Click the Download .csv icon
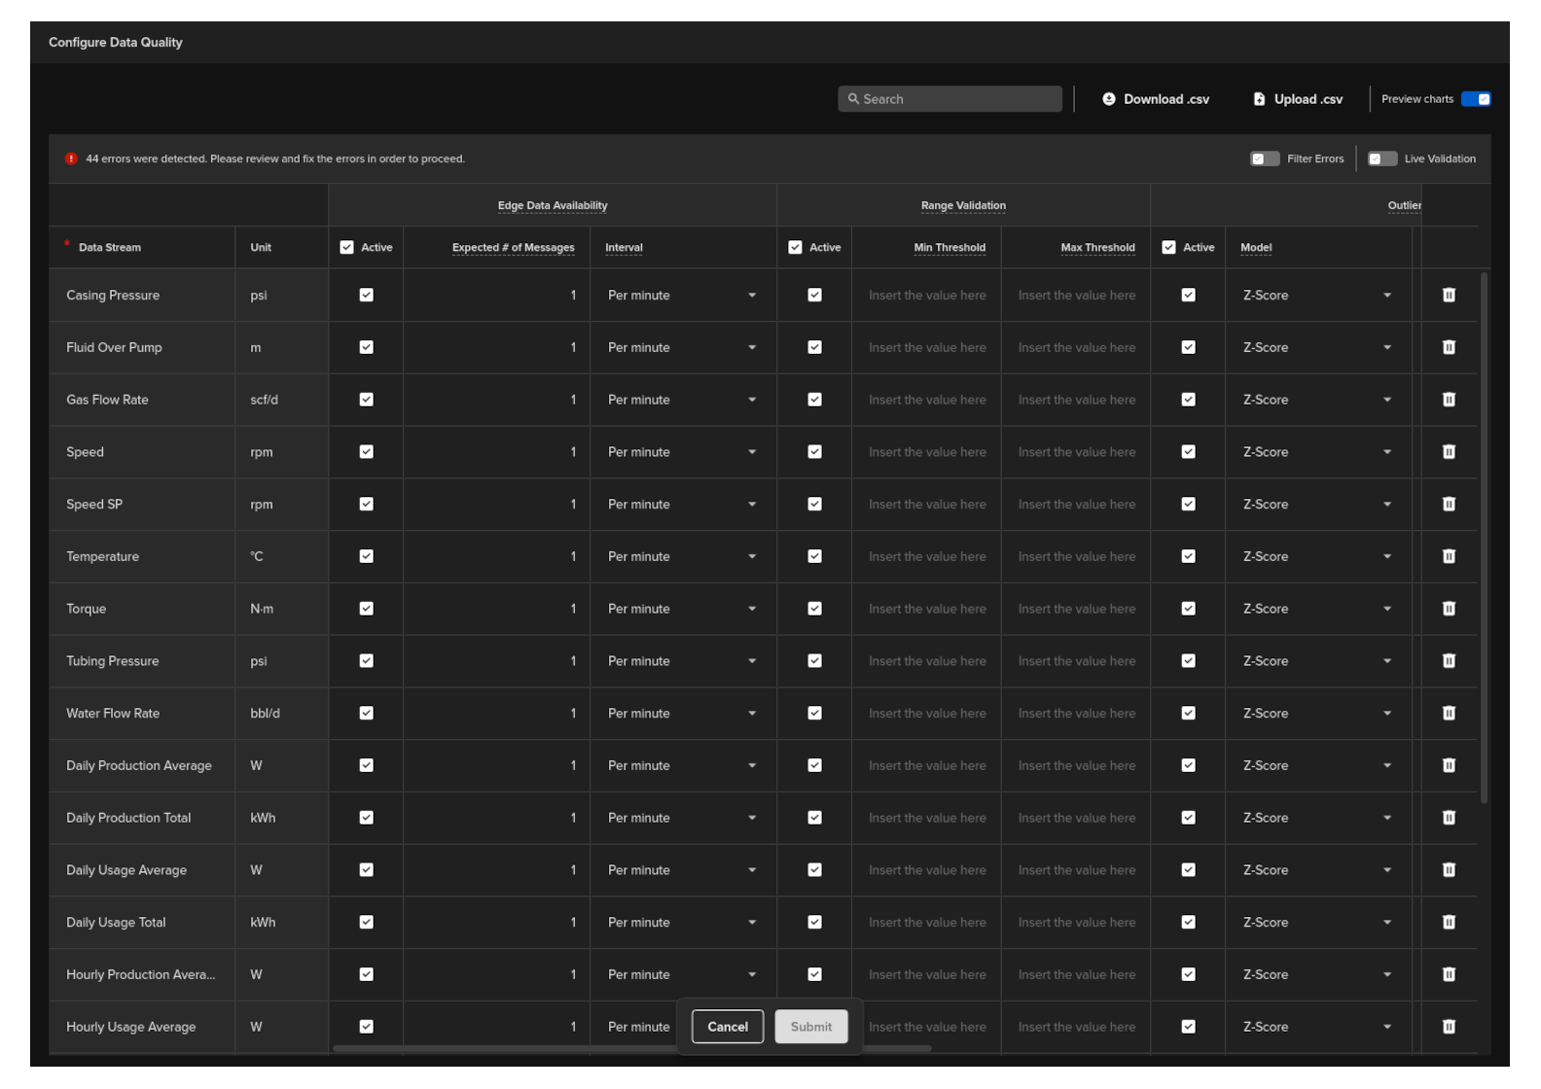Viewport: 1541px width, 1089px height. (1108, 99)
